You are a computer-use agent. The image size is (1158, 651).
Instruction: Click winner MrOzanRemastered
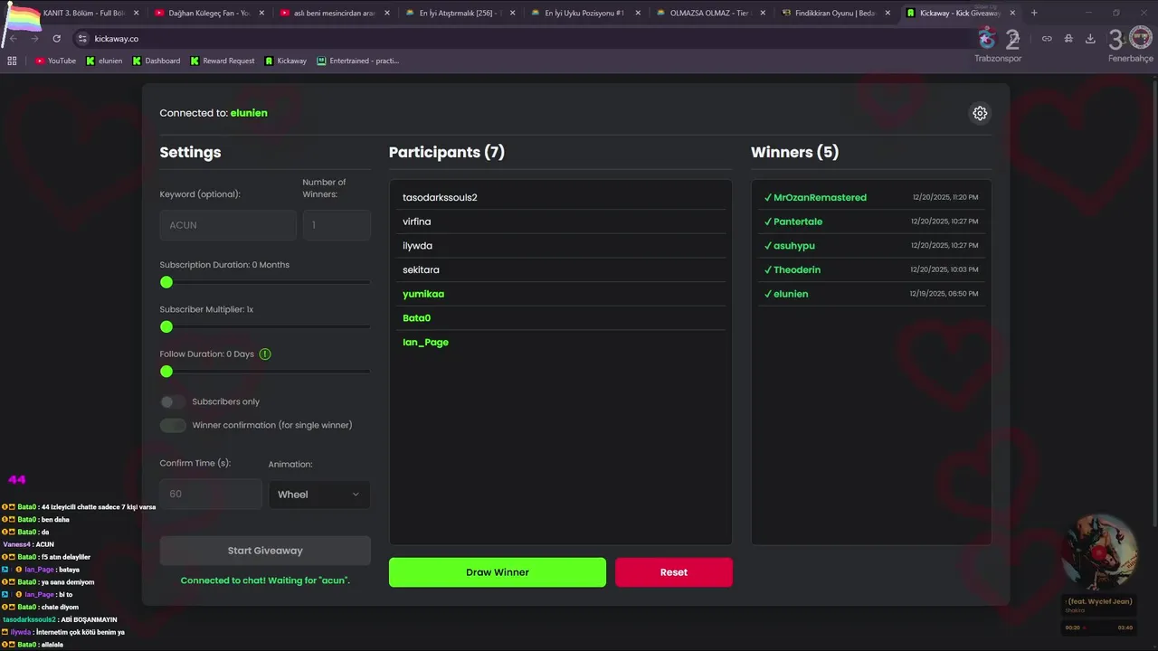coord(870,197)
